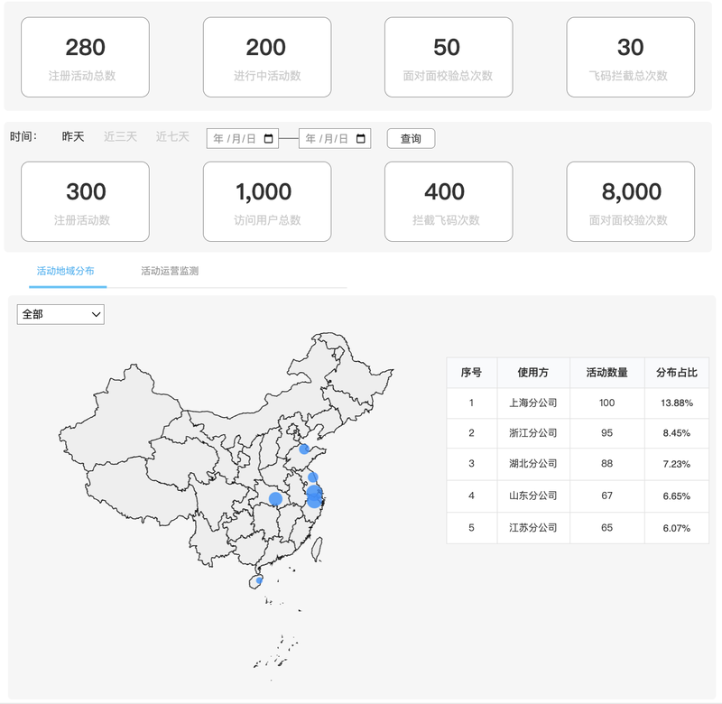
Task: Click the 7.23% percentage cell
Action: (x=677, y=464)
